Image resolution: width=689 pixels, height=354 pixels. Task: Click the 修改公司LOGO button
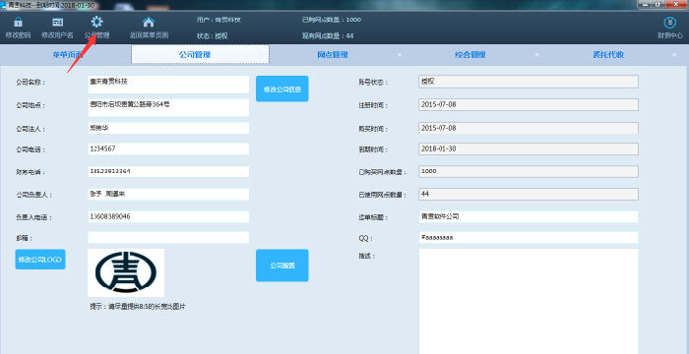[x=40, y=260]
